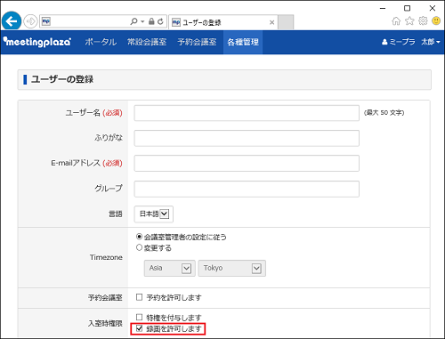Click the smiley feedback icon
The width and height of the screenshot is (445, 339).
(x=436, y=21)
